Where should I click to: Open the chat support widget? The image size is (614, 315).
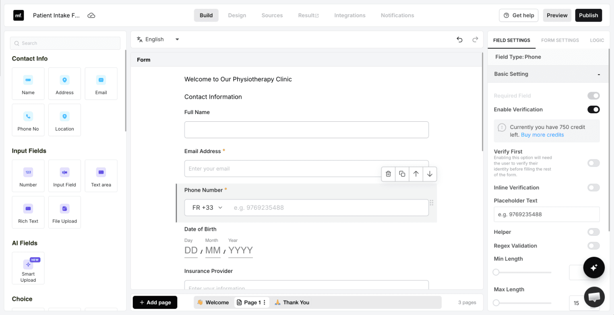594,297
